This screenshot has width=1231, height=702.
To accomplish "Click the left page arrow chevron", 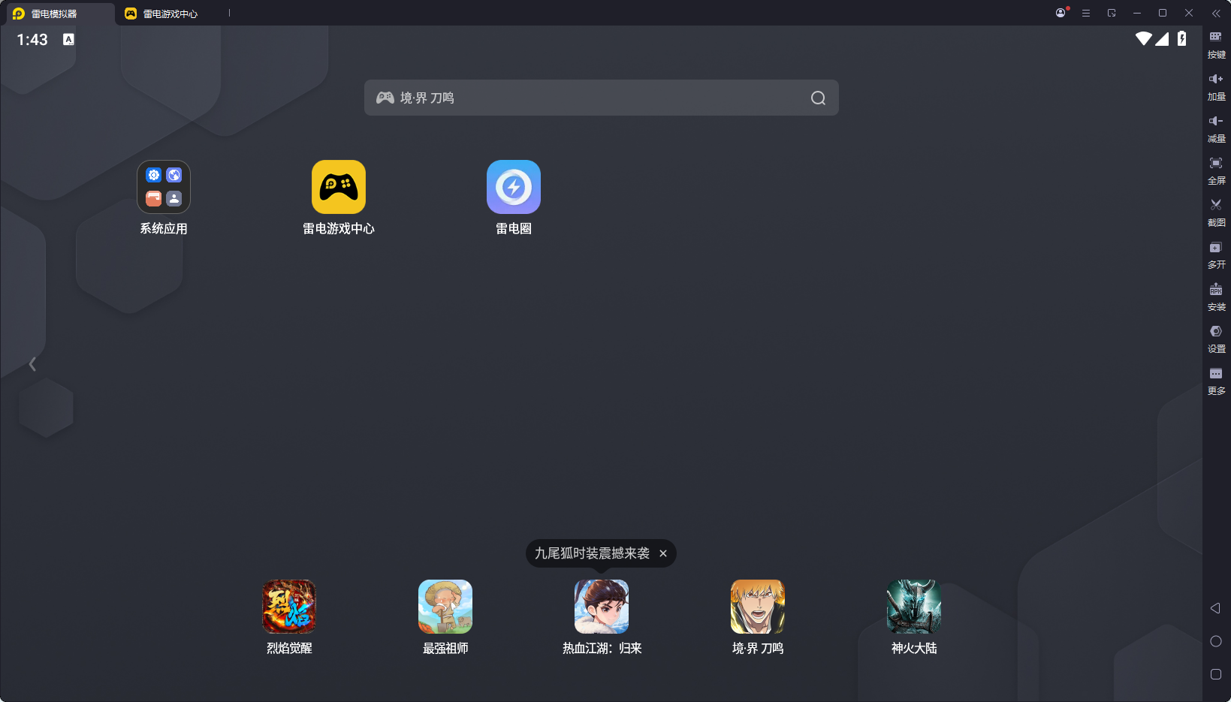I will point(32,364).
